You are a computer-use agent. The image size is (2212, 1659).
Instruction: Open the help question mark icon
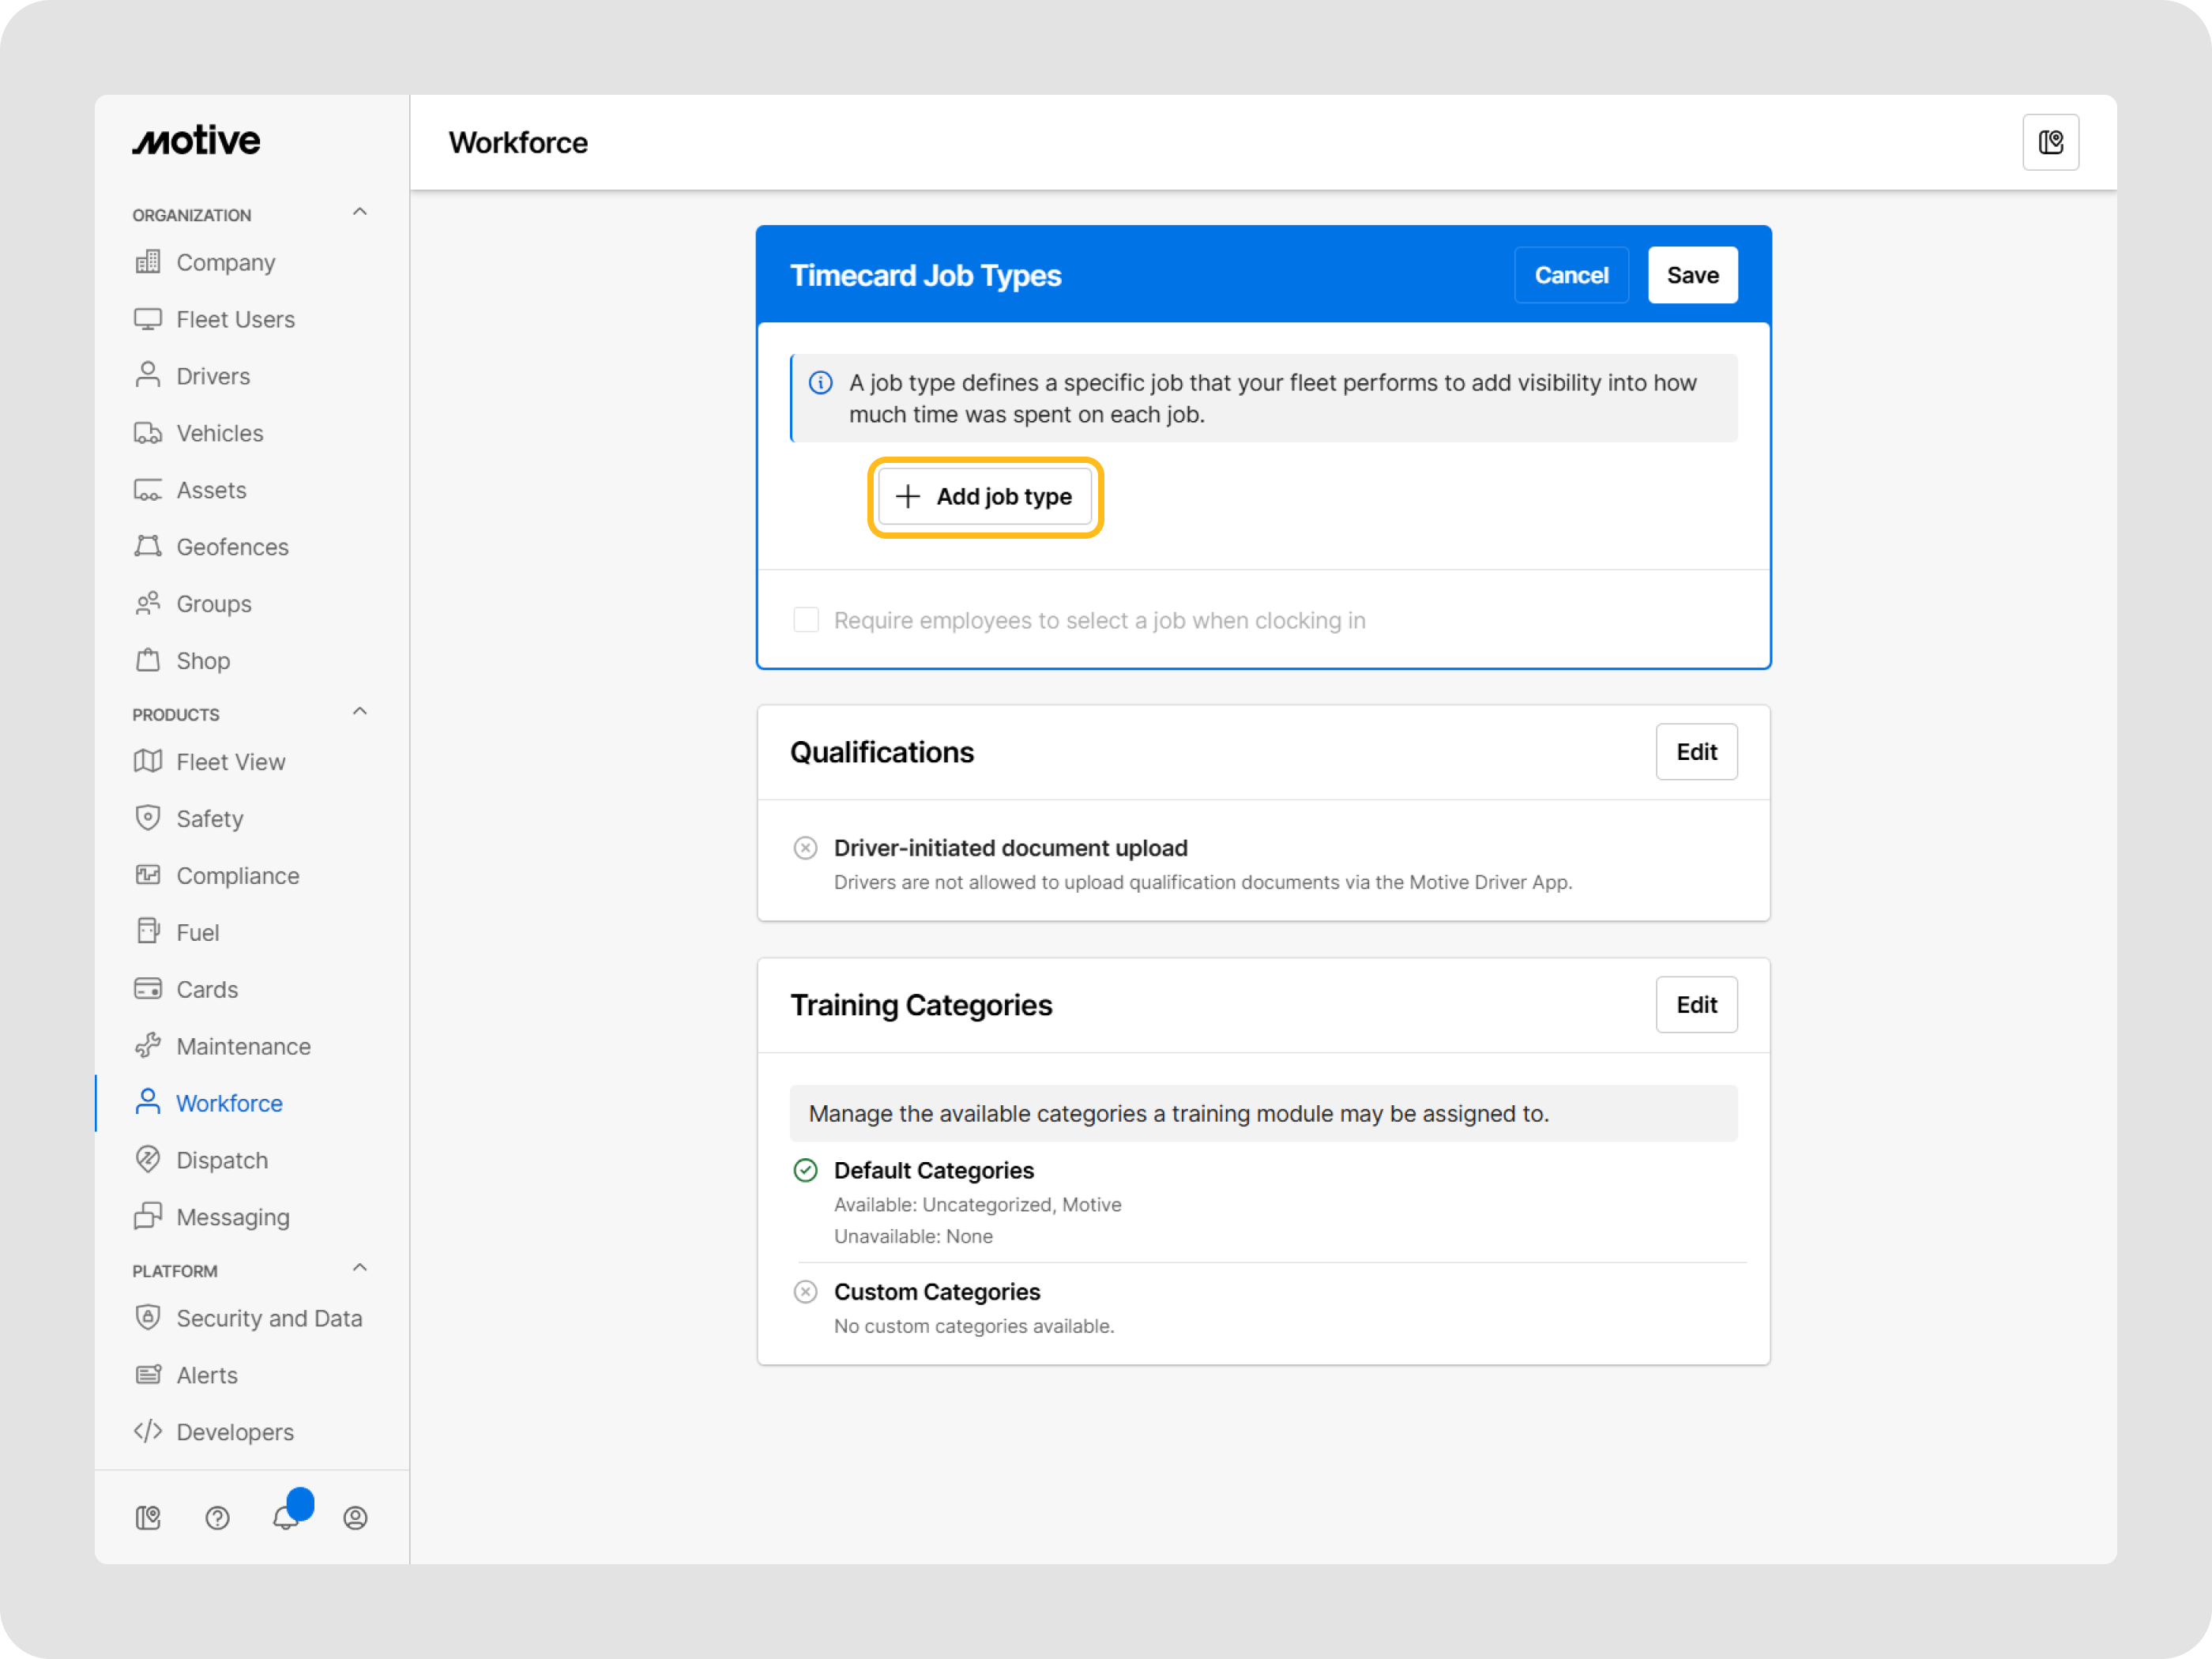click(x=217, y=1517)
